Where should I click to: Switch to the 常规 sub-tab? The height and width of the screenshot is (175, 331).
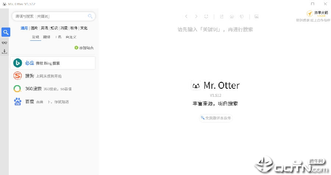pyautogui.click(x=35, y=37)
